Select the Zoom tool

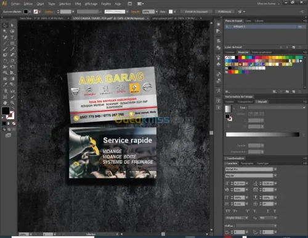tap(12, 103)
